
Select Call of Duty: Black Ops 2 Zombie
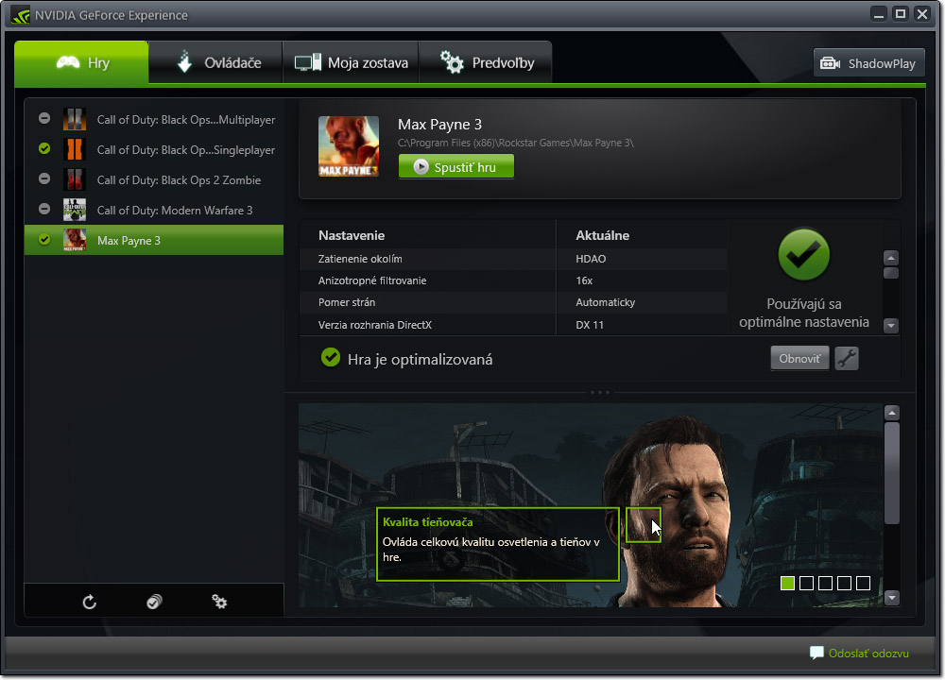[154, 179]
